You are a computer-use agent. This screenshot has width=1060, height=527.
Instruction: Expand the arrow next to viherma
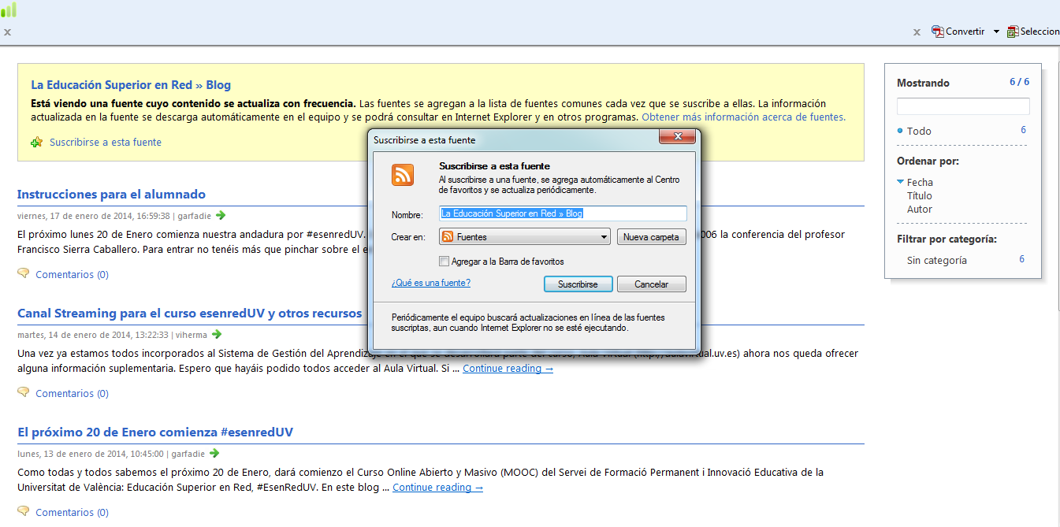pyautogui.click(x=218, y=334)
